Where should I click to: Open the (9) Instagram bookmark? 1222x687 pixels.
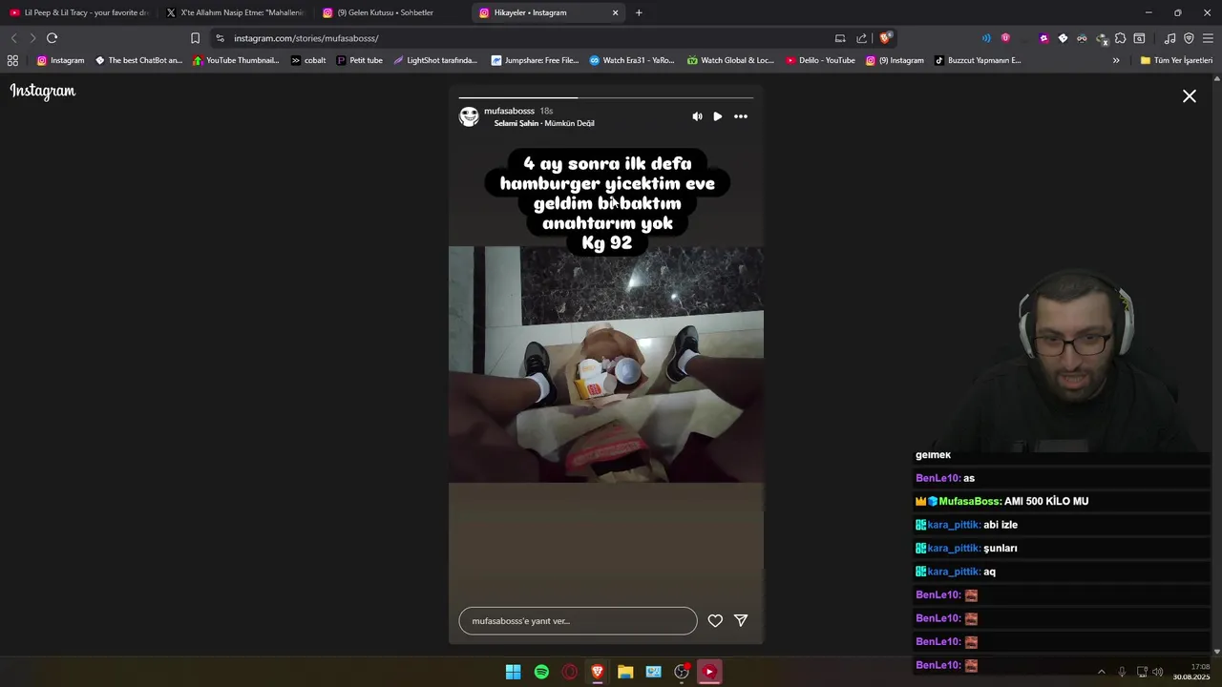click(895, 60)
